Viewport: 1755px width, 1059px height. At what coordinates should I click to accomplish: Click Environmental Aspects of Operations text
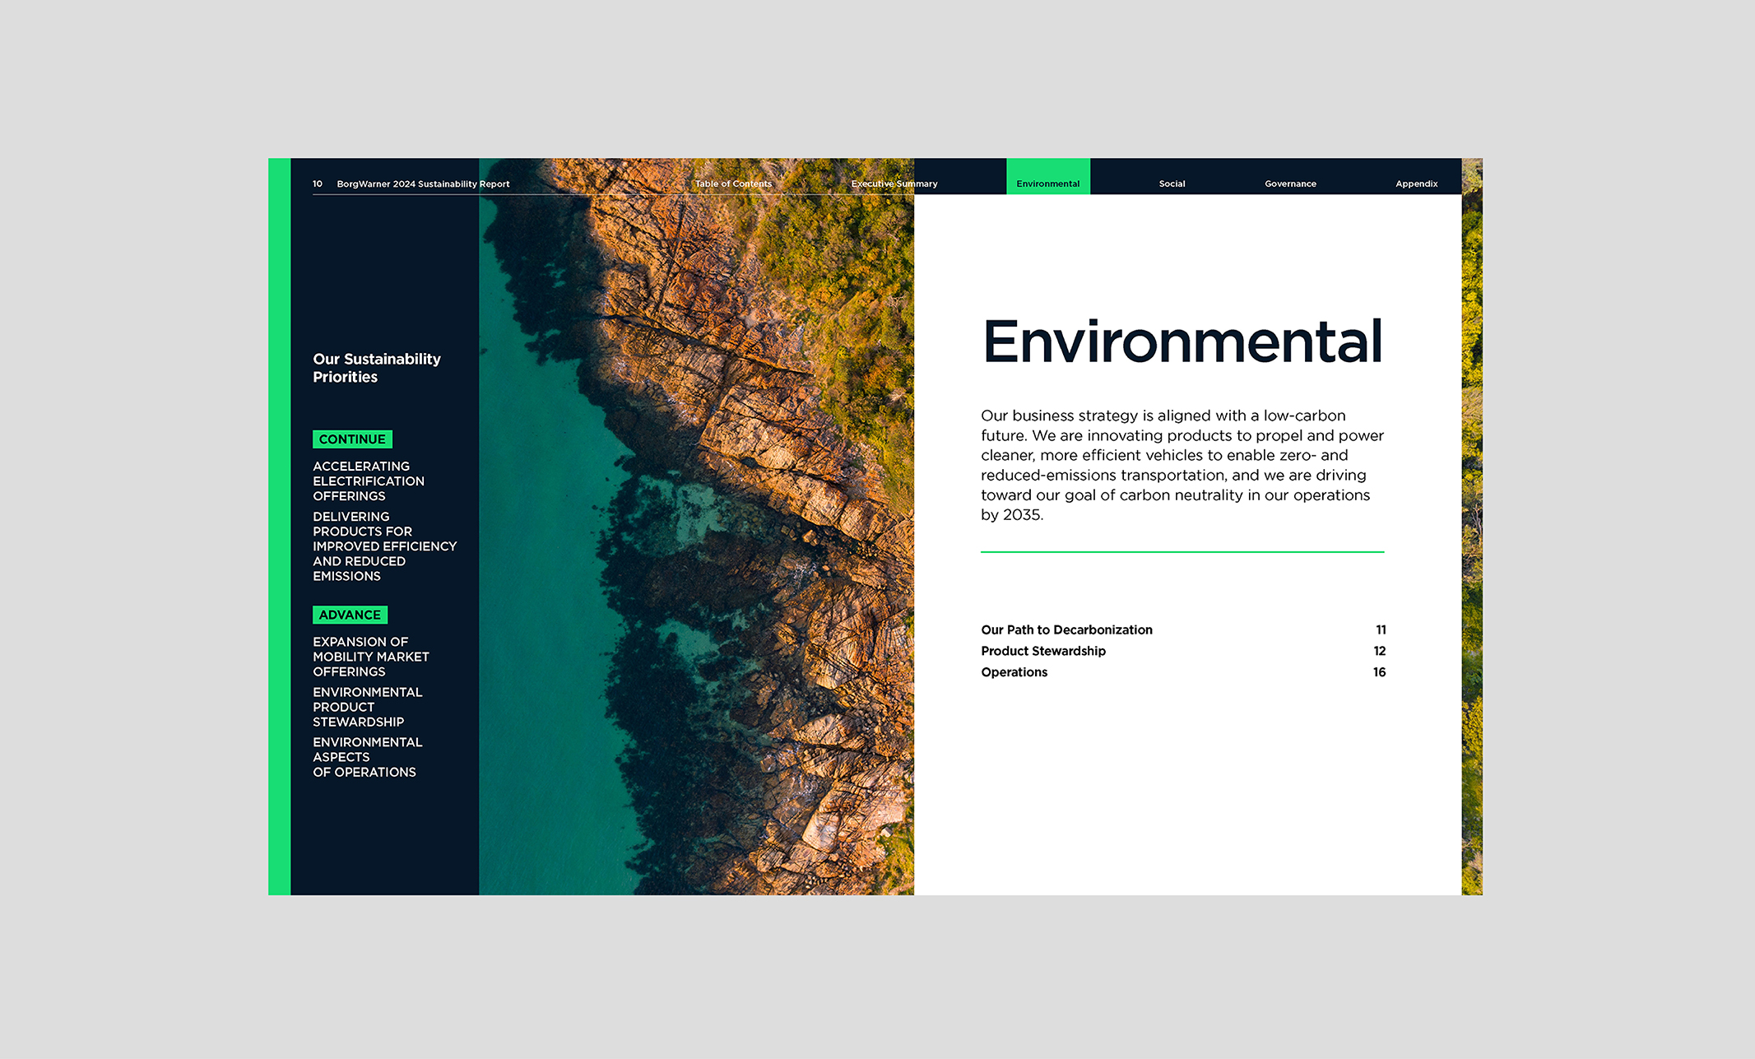pyautogui.click(x=368, y=757)
